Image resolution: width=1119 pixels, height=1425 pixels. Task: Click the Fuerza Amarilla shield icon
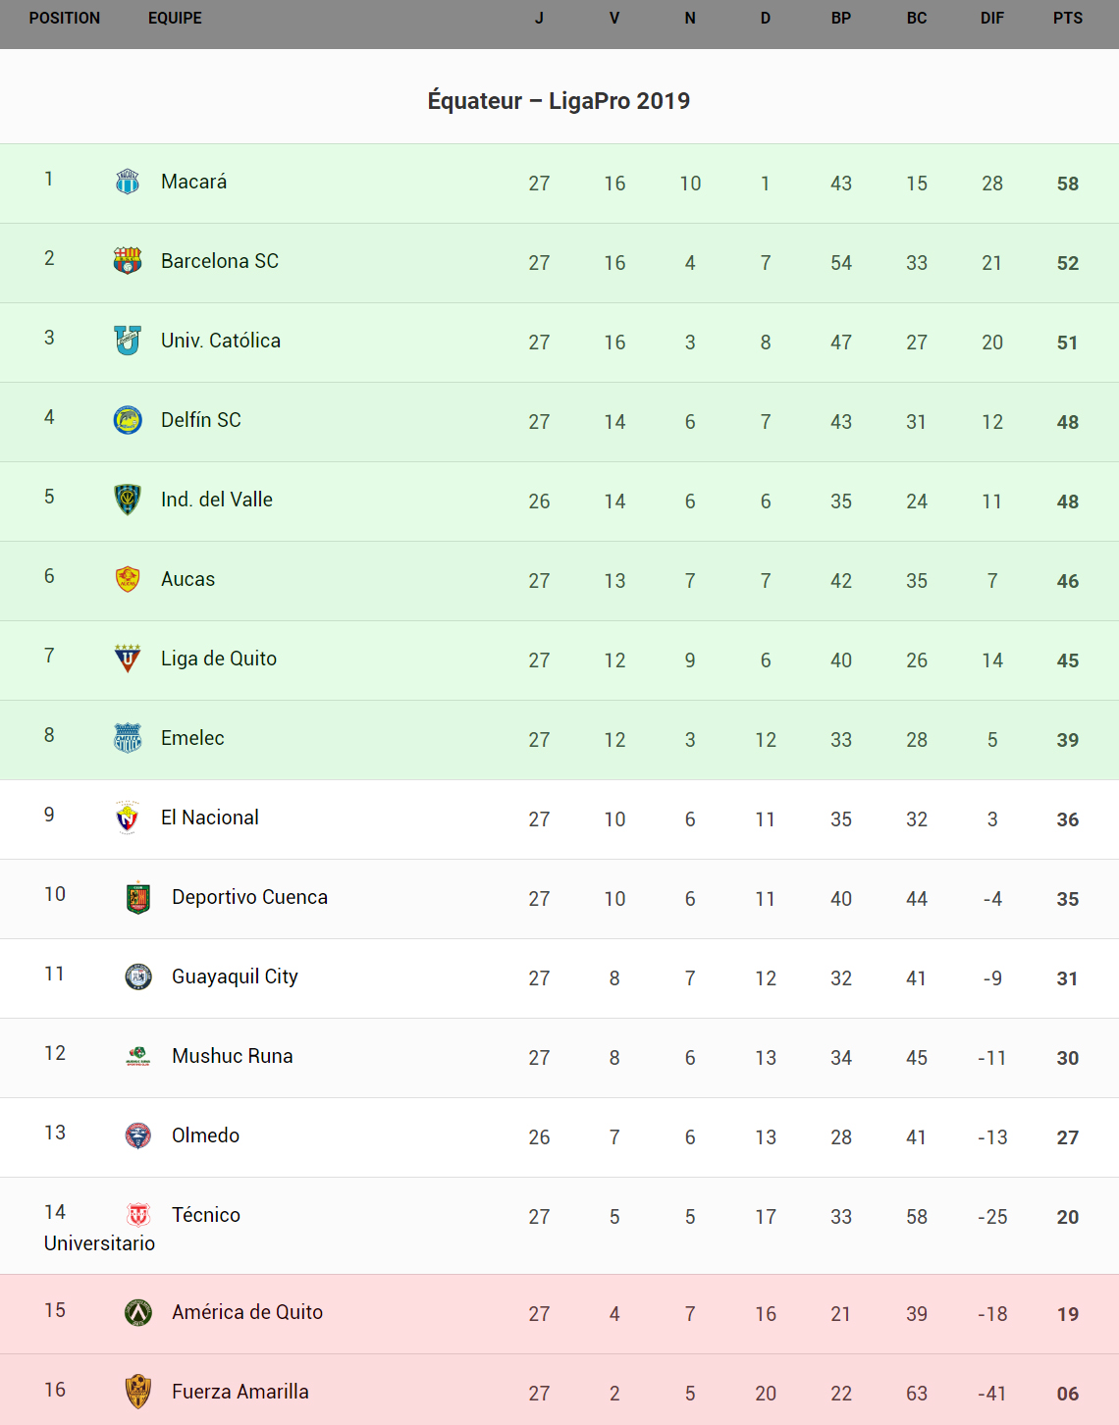pos(138,1392)
